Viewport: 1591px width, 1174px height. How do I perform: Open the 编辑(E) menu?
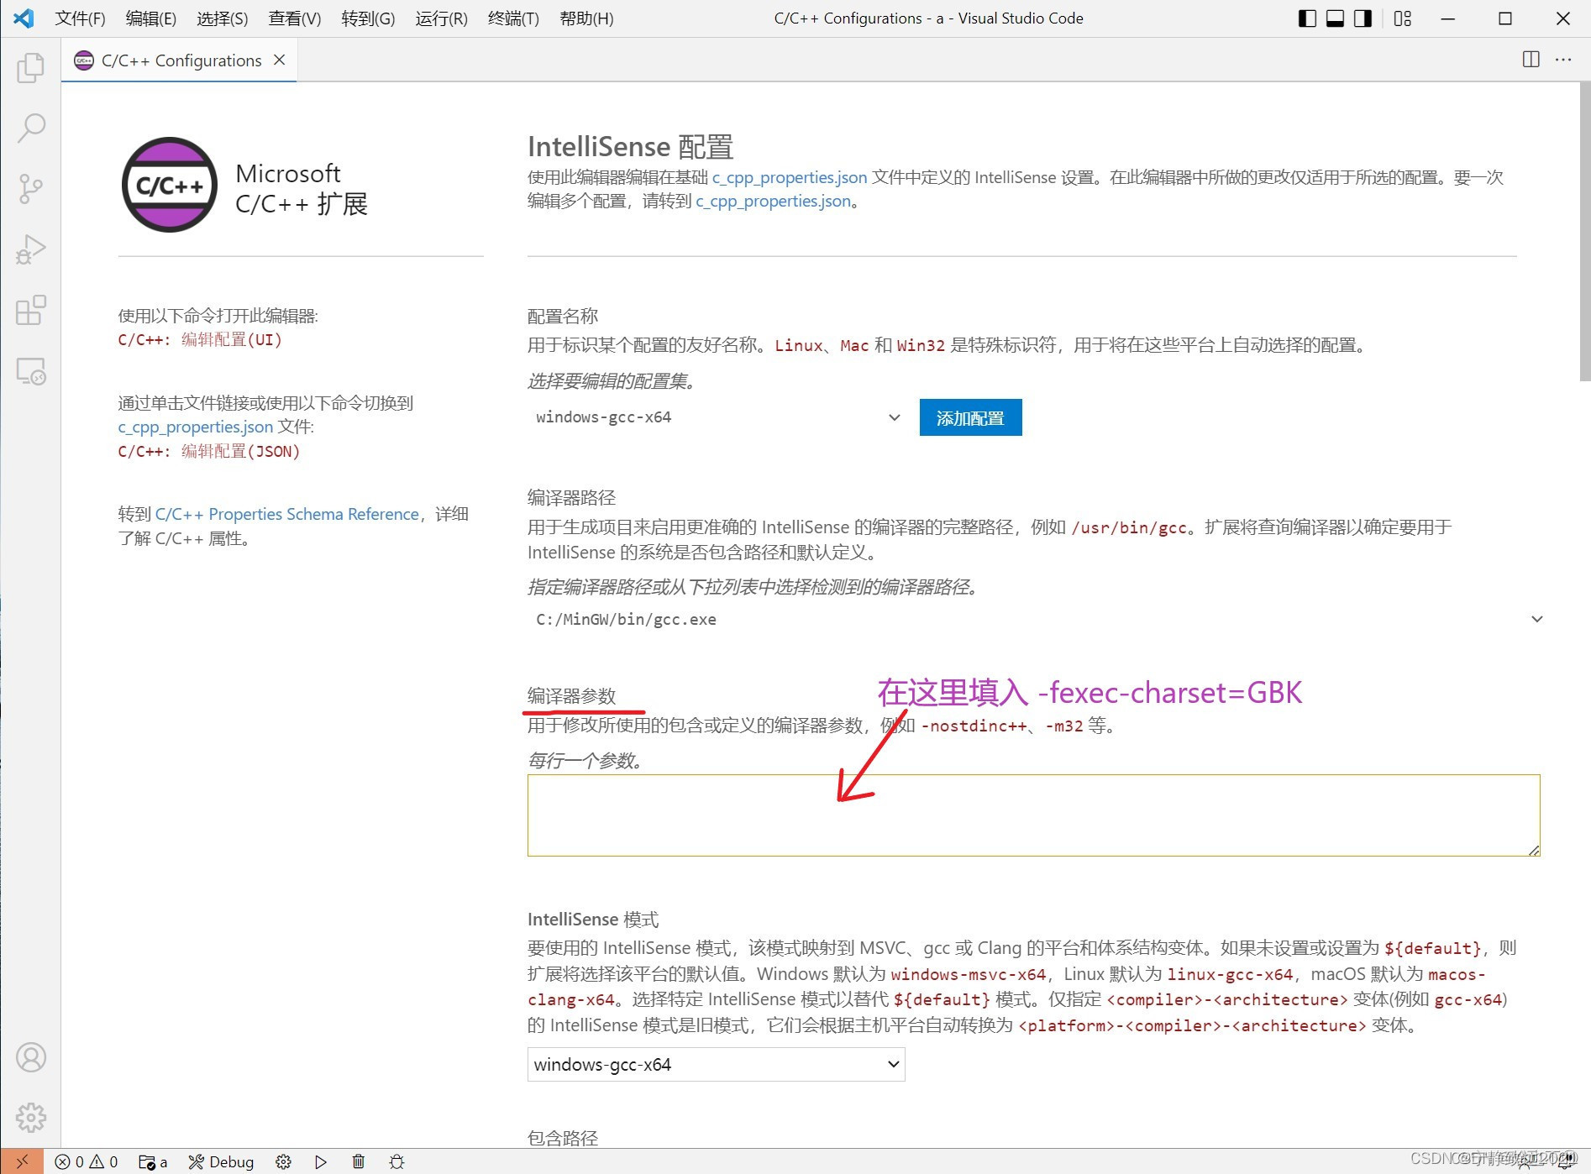[150, 18]
